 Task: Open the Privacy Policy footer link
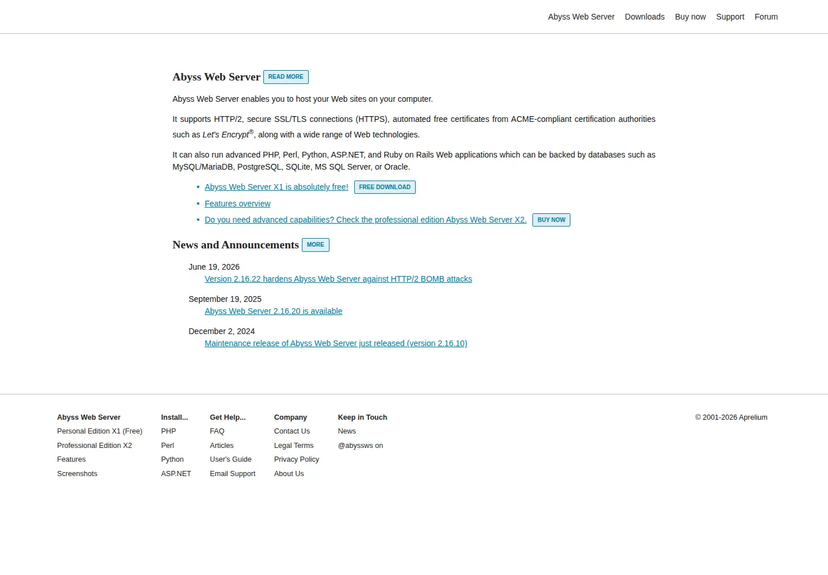tap(297, 459)
